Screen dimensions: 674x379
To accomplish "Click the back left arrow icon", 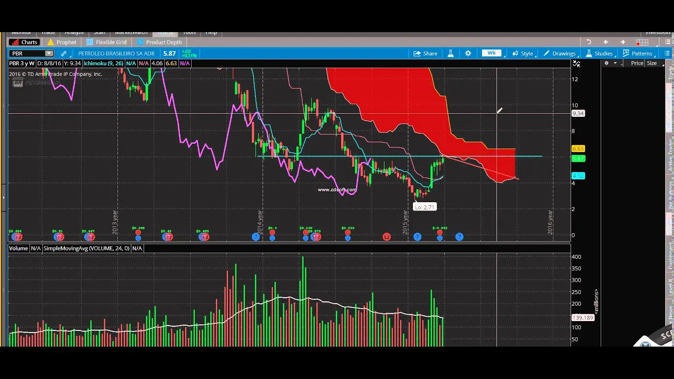I will [606, 42].
